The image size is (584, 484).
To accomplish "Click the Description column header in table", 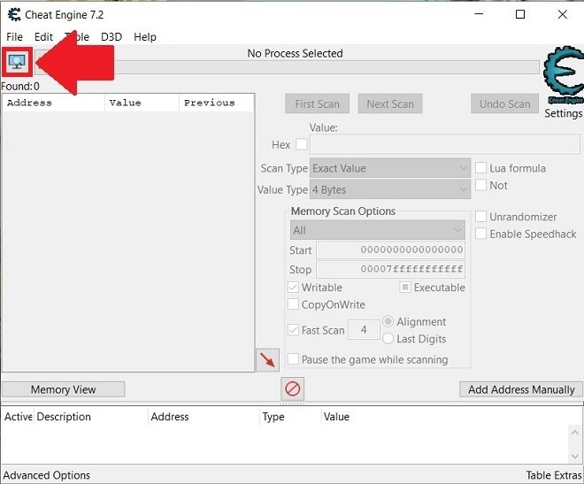I will tap(91, 417).
